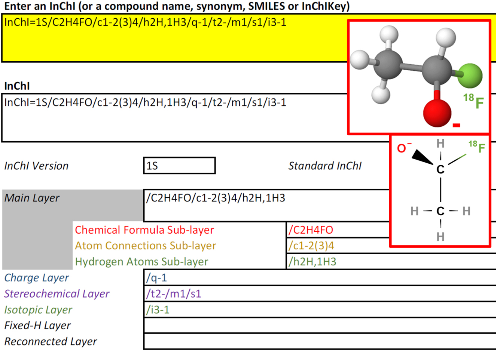Click the InChI Version box showing 1S

pyautogui.click(x=179, y=165)
